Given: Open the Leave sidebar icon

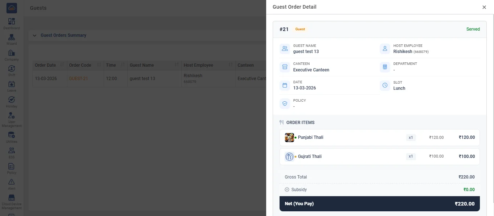Looking at the screenshot, I should (12, 86).
